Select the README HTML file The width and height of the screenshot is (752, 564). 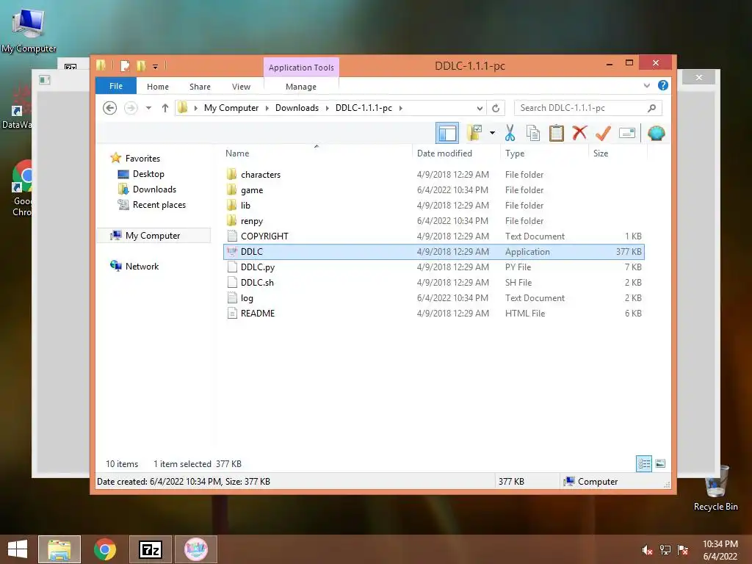click(433, 313)
